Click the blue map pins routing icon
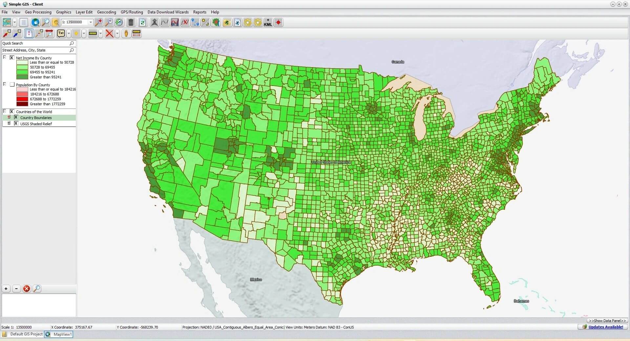The width and height of the screenshot is (630, 341). (x=195, y=22)
